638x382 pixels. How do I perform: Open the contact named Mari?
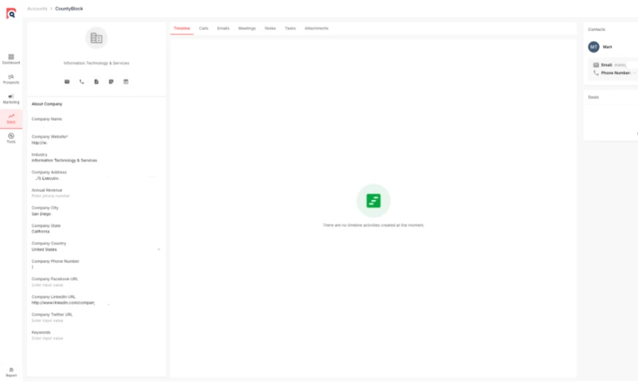pos(608,47)
